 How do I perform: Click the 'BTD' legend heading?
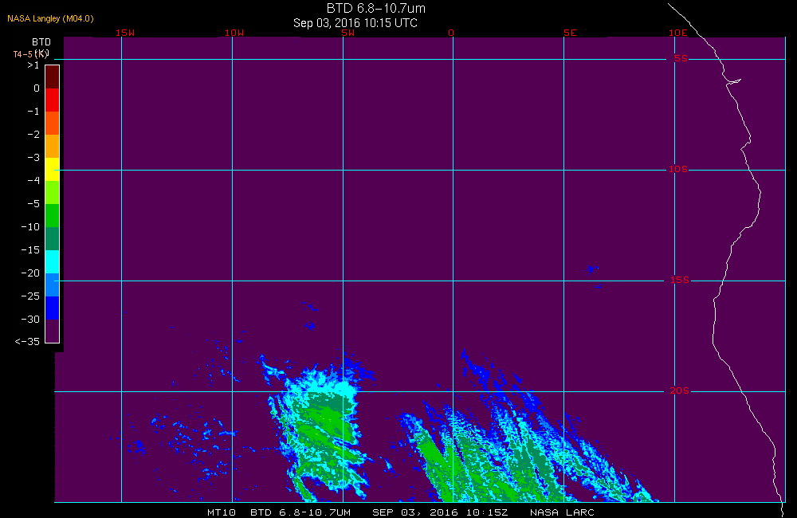pos(41,41)
